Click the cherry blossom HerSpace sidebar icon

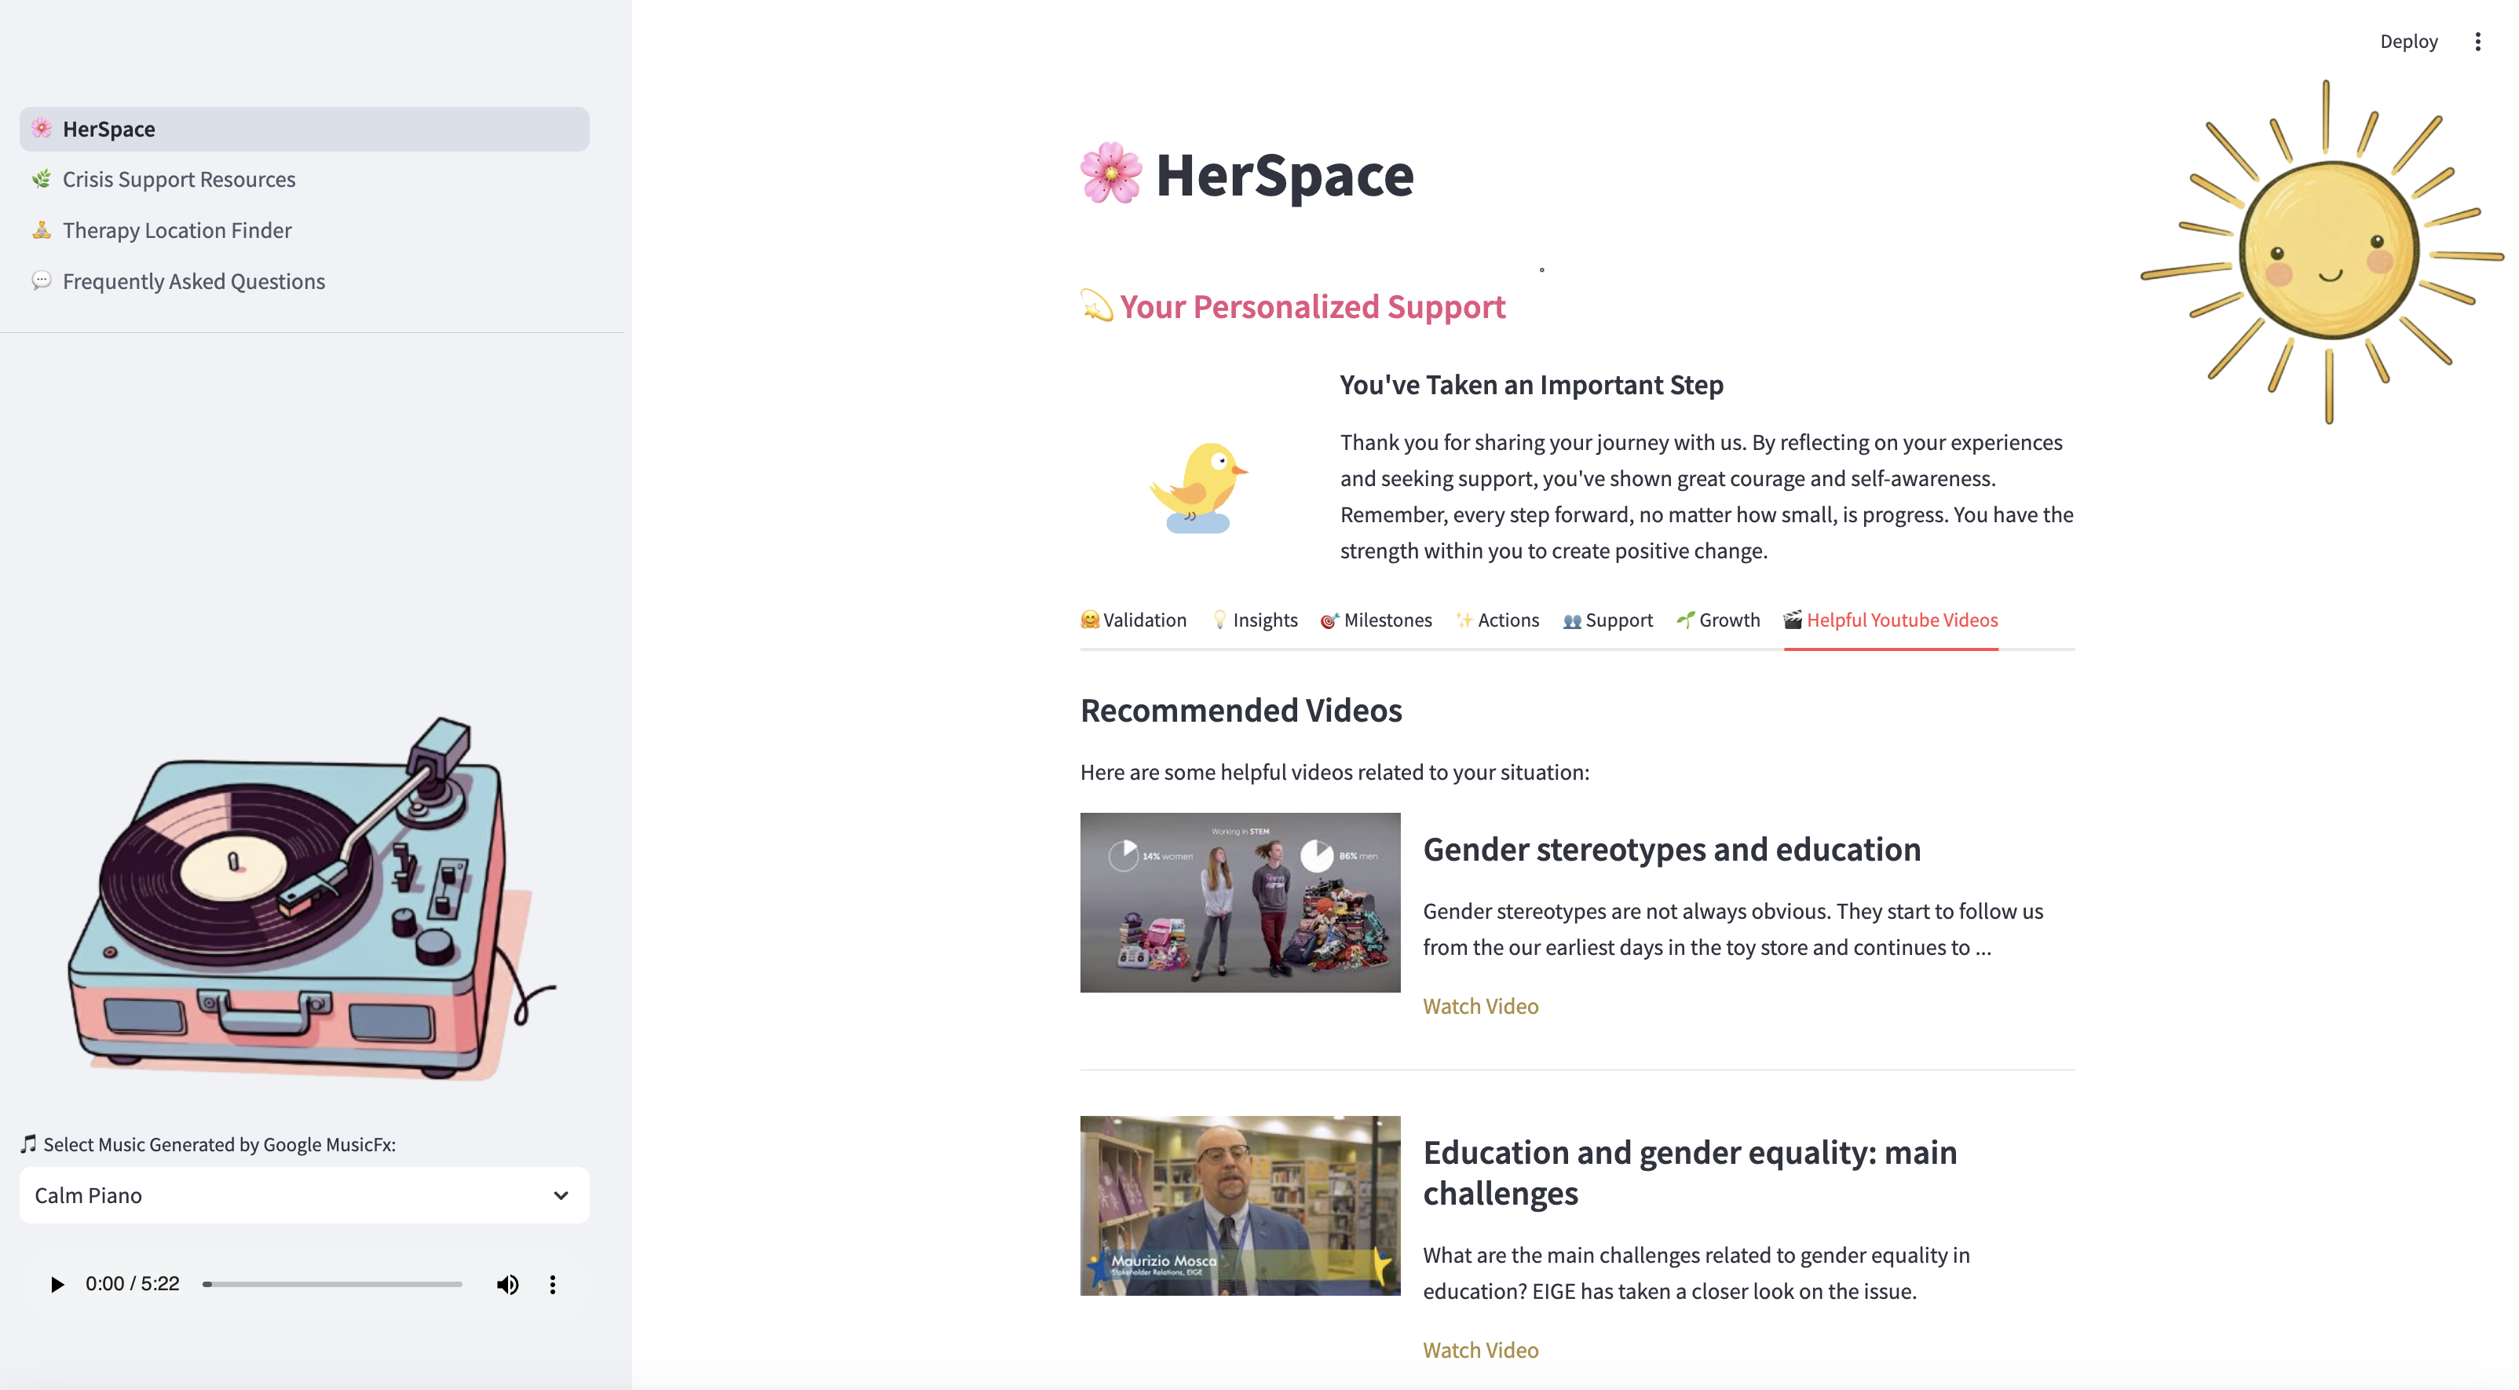(41, 128)
